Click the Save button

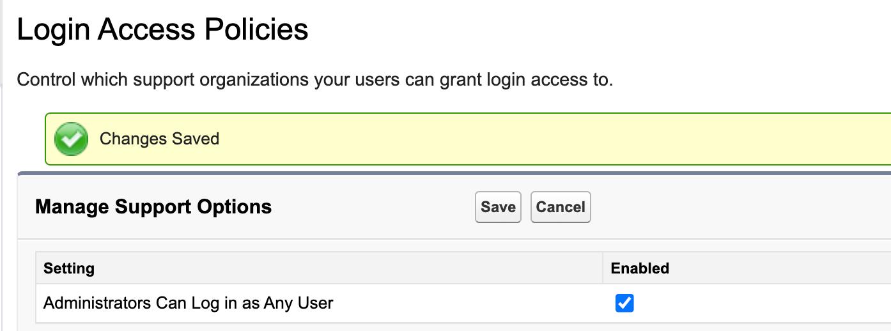tap(498, 207)
